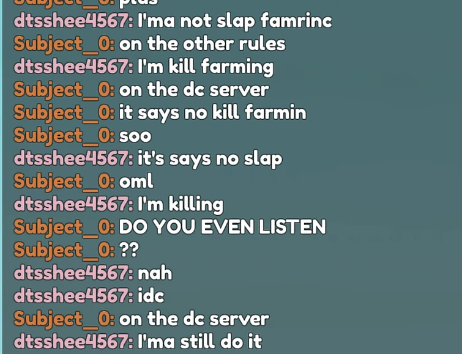Click Subject_0 name beside "on the other rules"
This screenshot has height=354, width=462.
64,44
